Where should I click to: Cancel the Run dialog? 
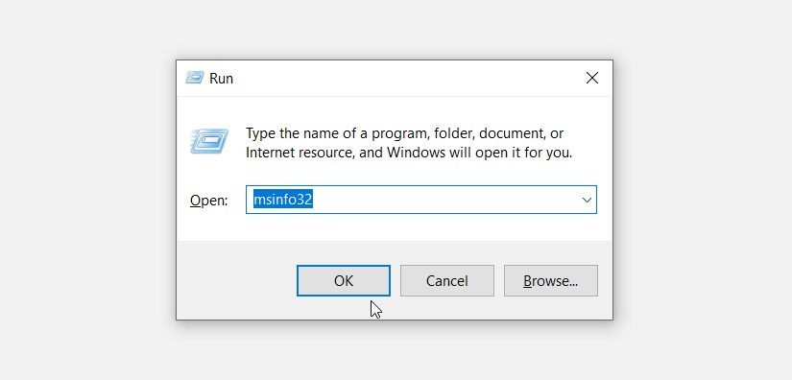(x=447, y=280)
